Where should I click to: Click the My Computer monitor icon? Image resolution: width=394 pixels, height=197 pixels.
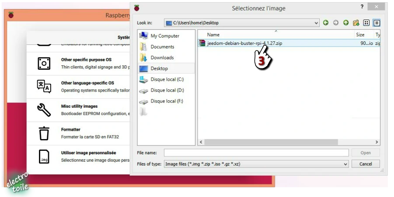coord(143,36)
